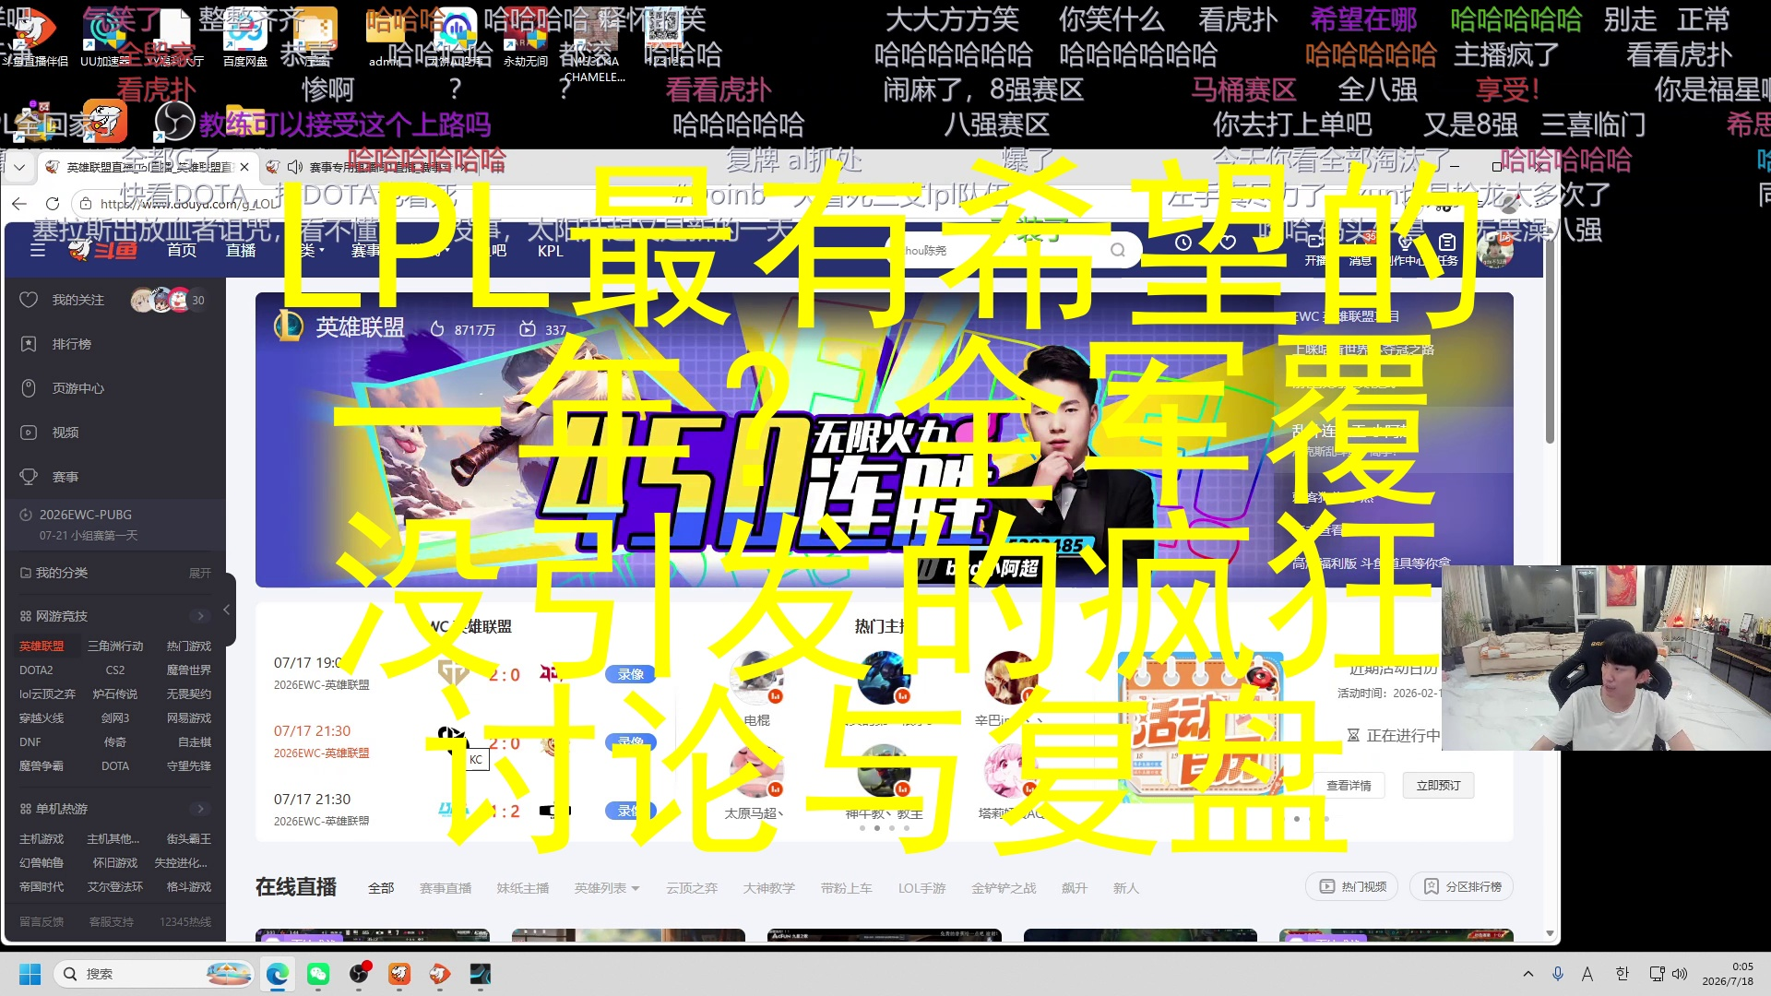The image size is (1771, 996).
Task: Go back in the browser
Action: [x=19, y=203]
